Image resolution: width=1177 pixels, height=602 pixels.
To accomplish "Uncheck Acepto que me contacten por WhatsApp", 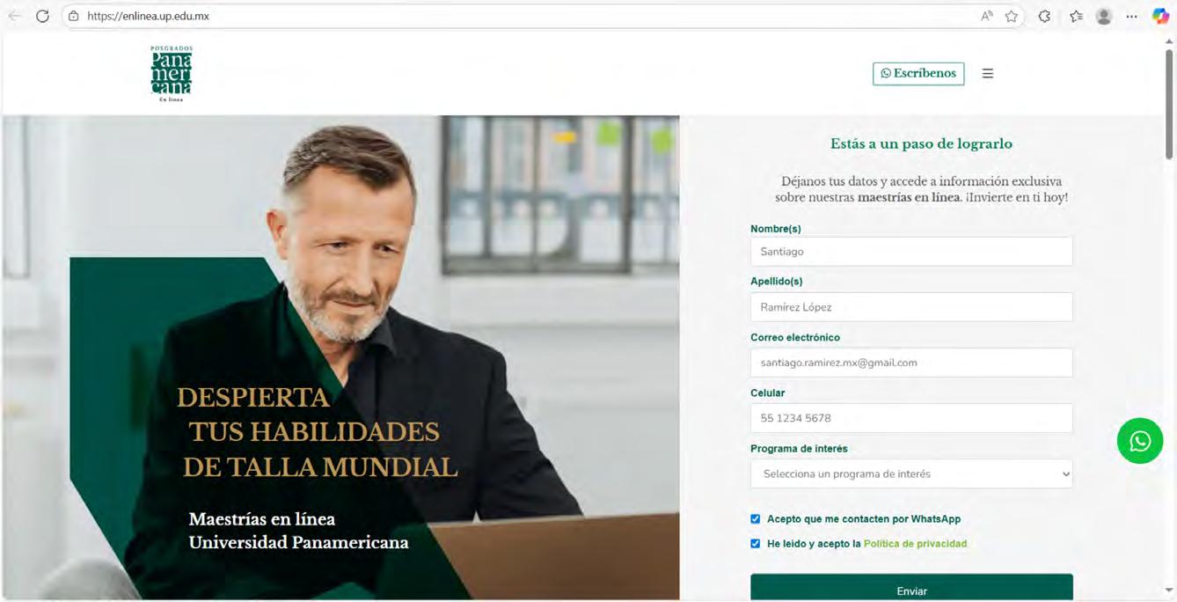I will click(x=755, y=519).
